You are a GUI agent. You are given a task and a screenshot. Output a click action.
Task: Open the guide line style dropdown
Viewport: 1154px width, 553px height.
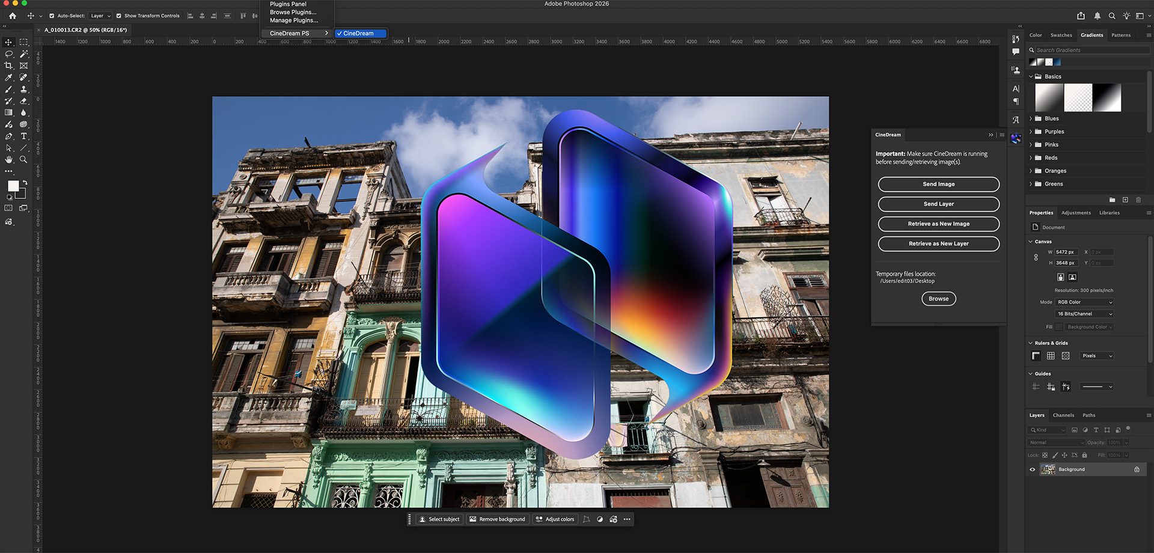[x=1097, y=386]
